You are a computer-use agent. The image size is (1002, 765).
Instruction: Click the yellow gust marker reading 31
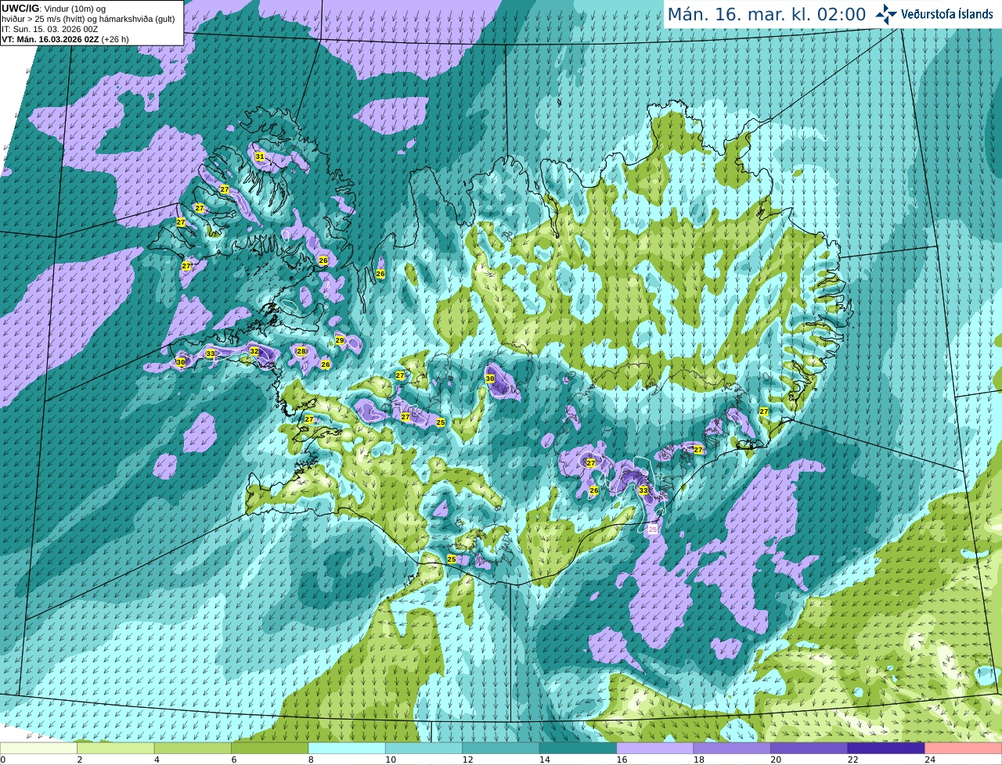tap(260, 156)
